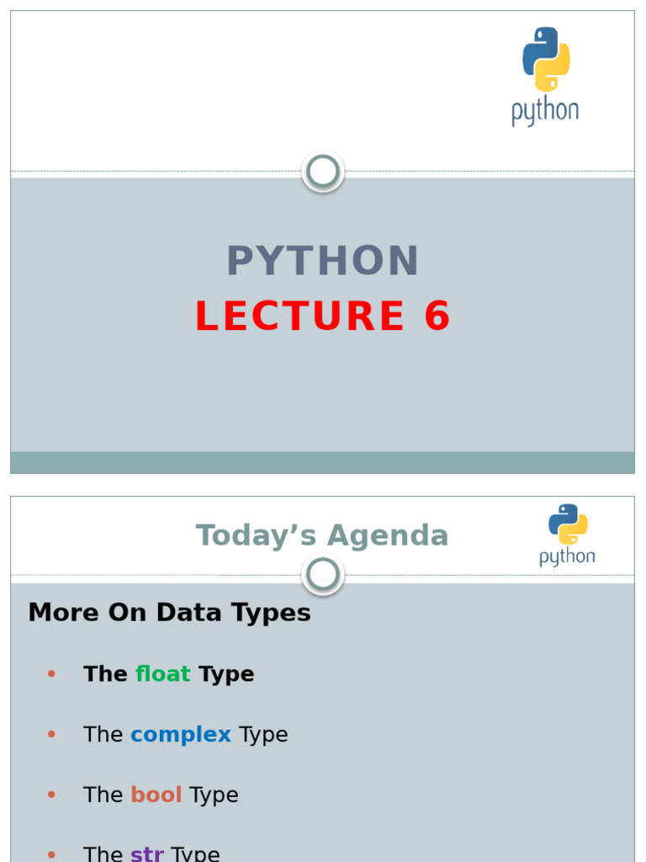Screen dimensions: 646x862
Task: Click the circle ornament below Today's Agenda
Action: pos(322,576)
